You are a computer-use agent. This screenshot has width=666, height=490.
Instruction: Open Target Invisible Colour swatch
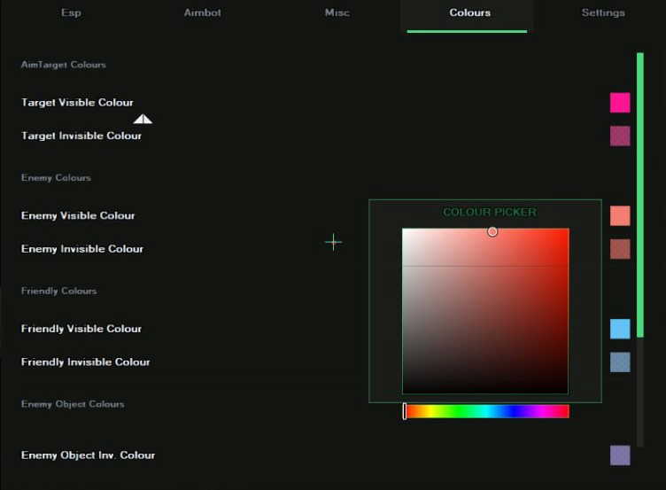620,136
